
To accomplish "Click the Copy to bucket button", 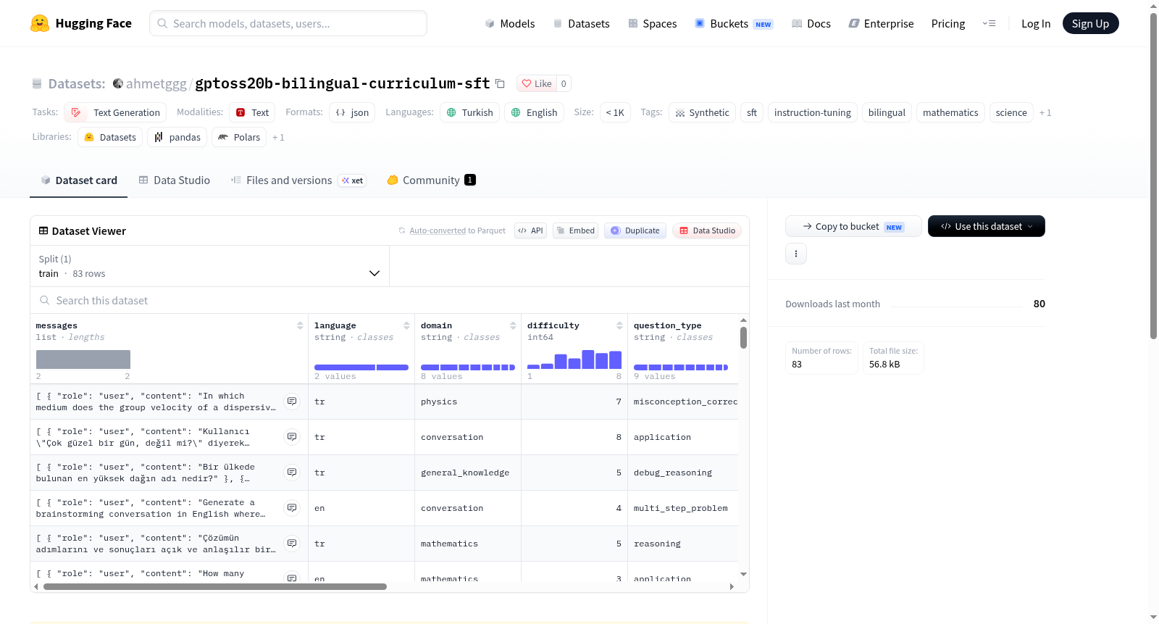I will point(853,226).
